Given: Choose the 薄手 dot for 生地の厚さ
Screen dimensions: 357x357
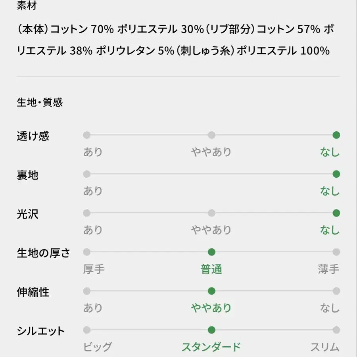Looking at the screenshot, I should click(x=336, y=252).
